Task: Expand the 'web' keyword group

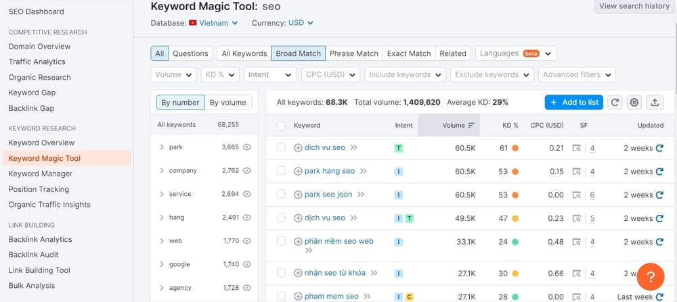Action: [x=162, y=241]
